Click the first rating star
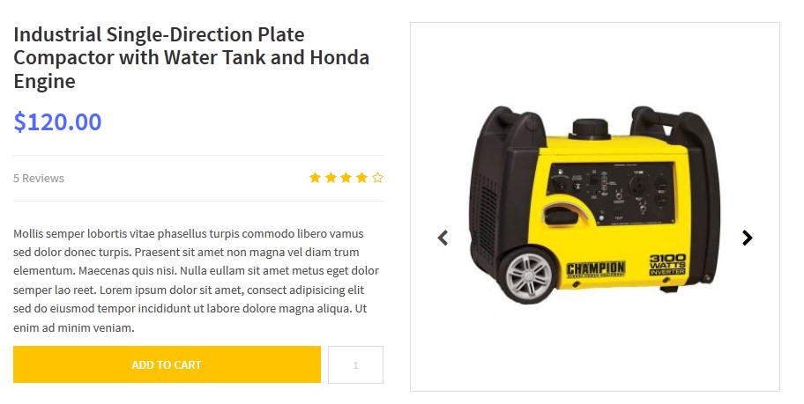 [x=315, y=178]
